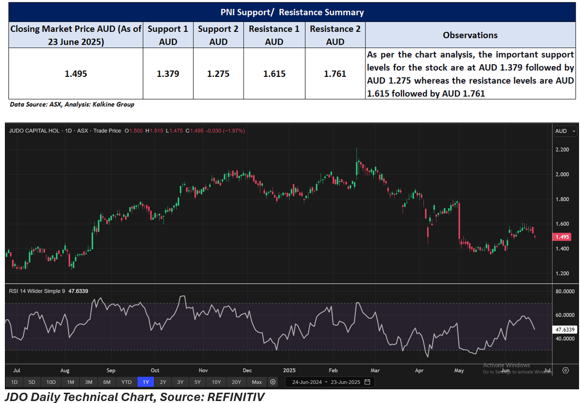Select the 1D time range
This screenshot has width=580, height=403.
pos(14,382)
